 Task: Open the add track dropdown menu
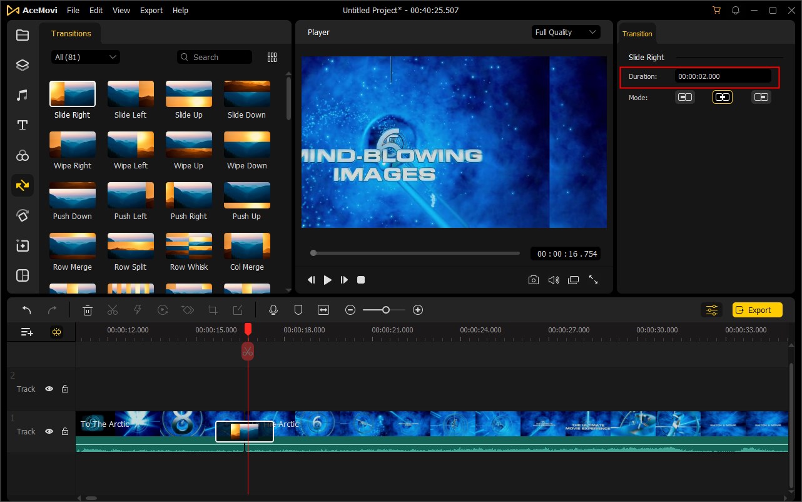(27, 332)
